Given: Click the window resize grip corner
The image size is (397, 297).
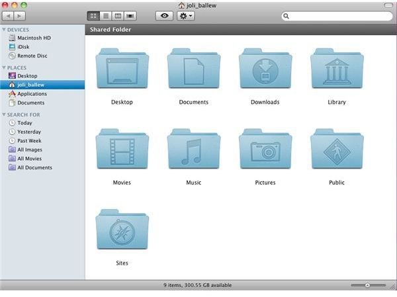Looking at the screenshot, I should [x=393, y=286].
